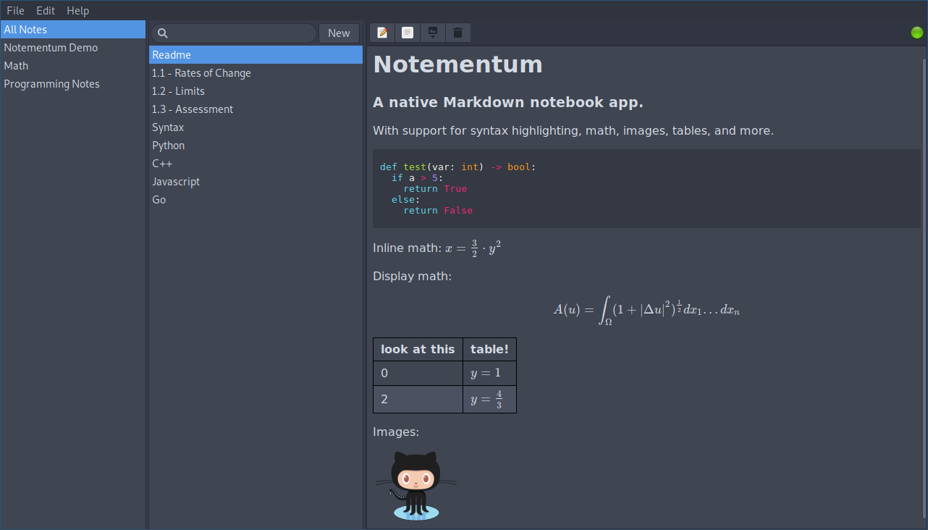
Task: Open the Python note
Action: 169,146
